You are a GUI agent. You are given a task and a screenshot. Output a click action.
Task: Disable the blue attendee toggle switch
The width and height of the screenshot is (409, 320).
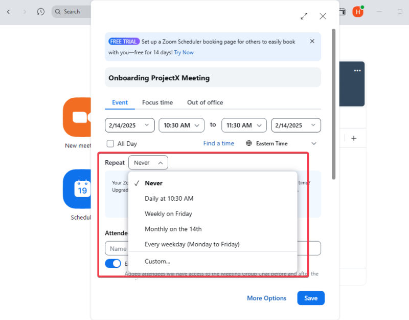point(113,263)
